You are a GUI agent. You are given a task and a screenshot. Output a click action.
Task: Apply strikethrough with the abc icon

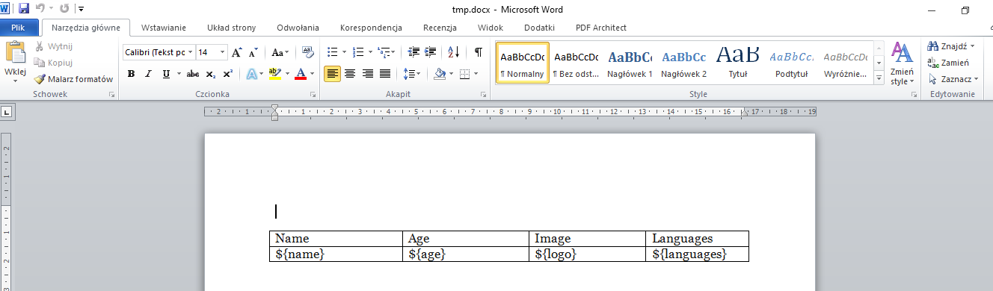tap(193, 74)
